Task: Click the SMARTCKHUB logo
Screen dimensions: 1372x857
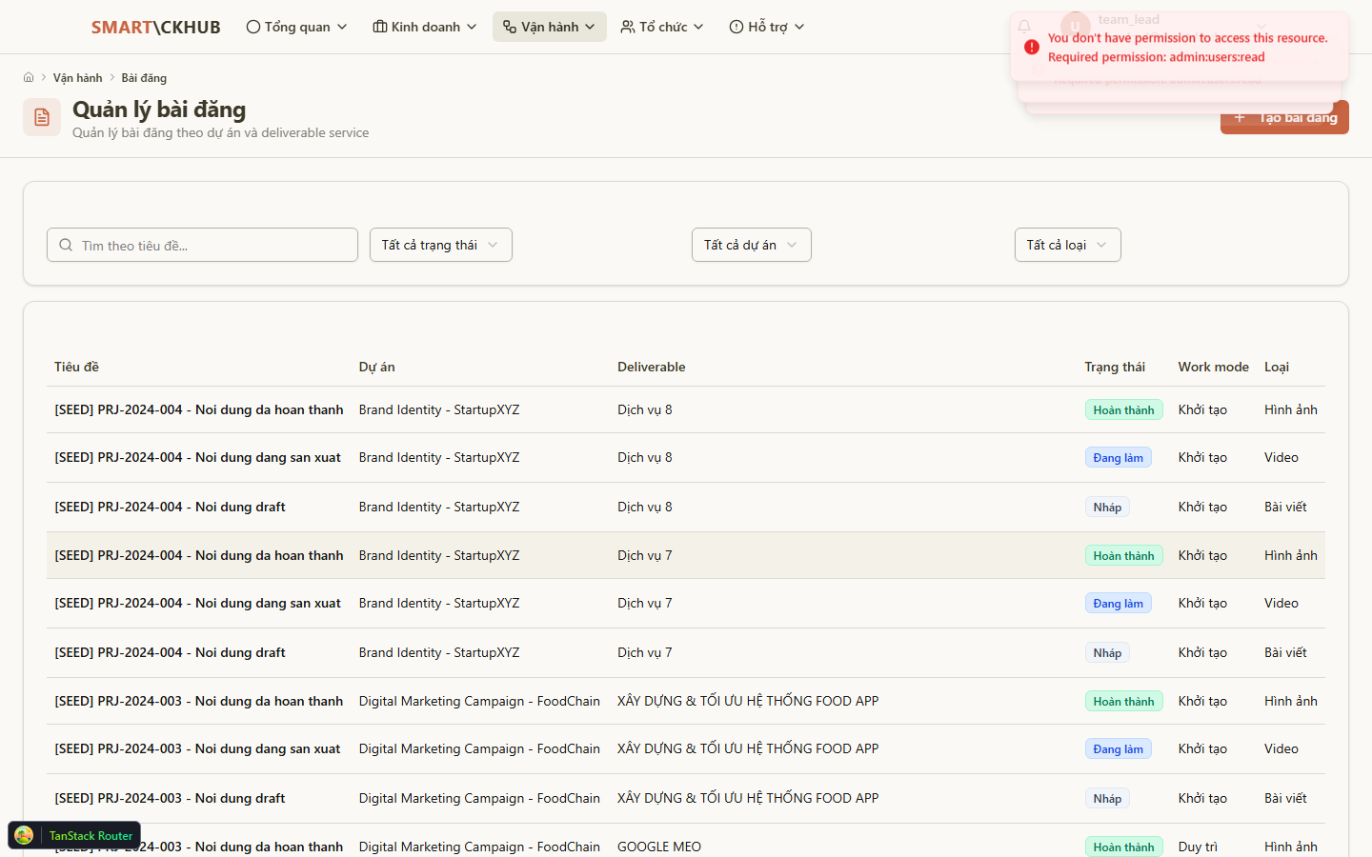Action: pyautogui.click(x=155, y=28)
